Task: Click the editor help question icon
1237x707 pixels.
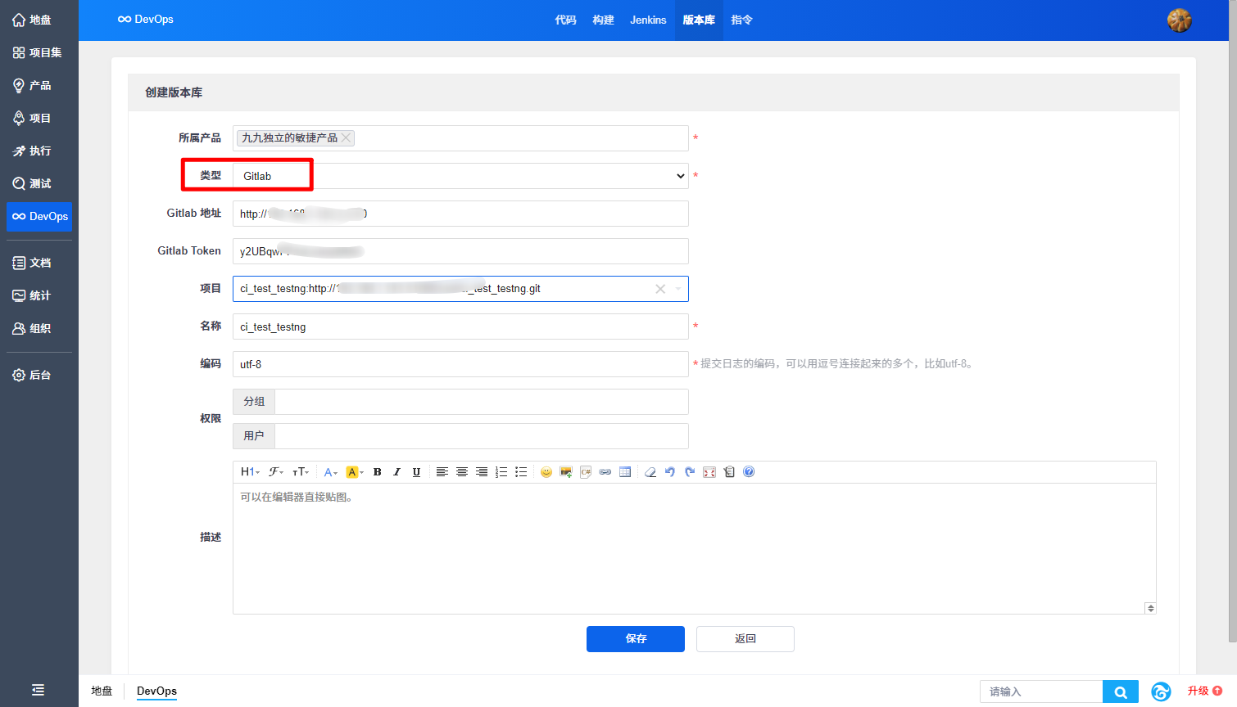Action: [x=749, y=472]
